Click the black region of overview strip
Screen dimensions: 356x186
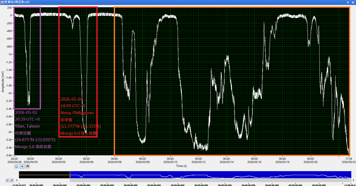pos(44,174)
